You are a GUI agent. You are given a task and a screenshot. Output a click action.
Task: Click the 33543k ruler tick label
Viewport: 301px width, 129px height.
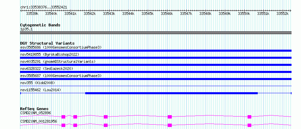tap(109, 14)
